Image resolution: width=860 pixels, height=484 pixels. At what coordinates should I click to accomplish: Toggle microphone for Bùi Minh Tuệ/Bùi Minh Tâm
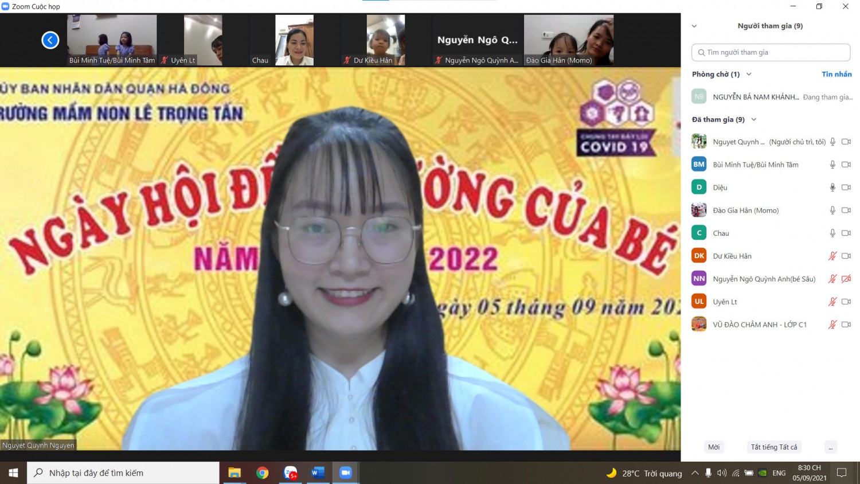click(x=832, y=165)
